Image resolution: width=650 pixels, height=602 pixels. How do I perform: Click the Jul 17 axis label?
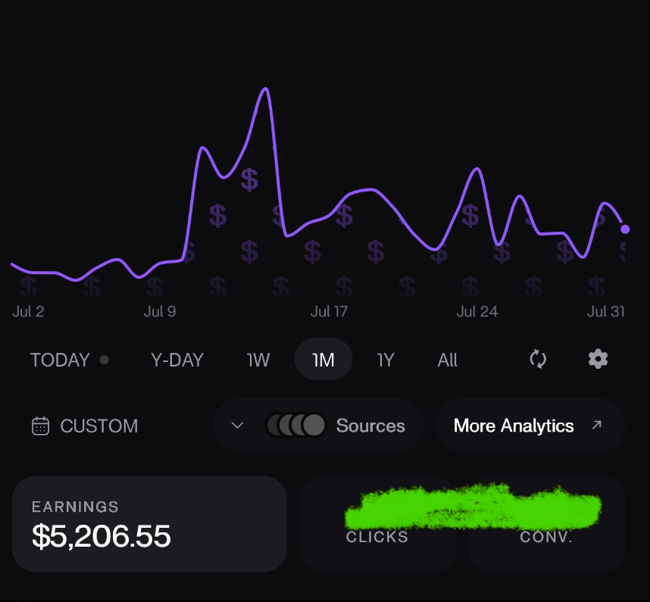point(329,311)
